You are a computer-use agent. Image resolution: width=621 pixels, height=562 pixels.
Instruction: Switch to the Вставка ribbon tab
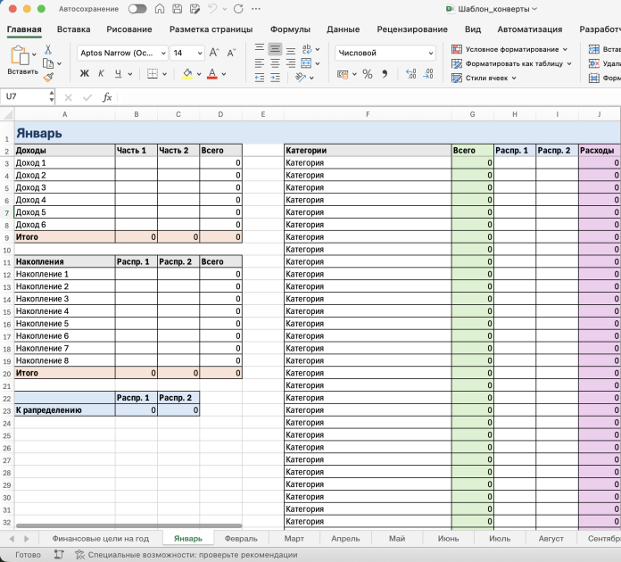point(74,29)
